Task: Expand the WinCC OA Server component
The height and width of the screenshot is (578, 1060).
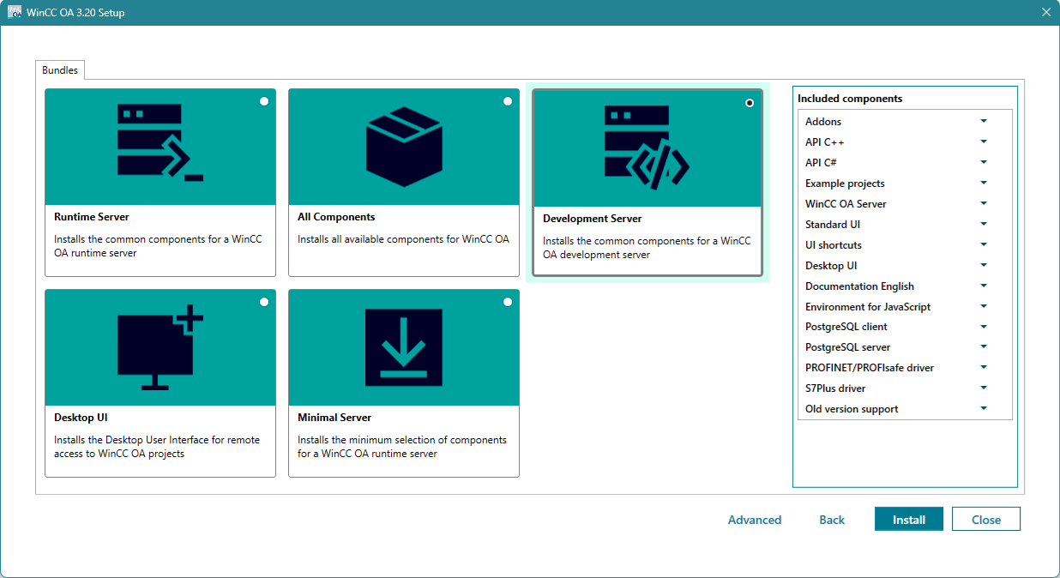Action: [x=984, y=203]
